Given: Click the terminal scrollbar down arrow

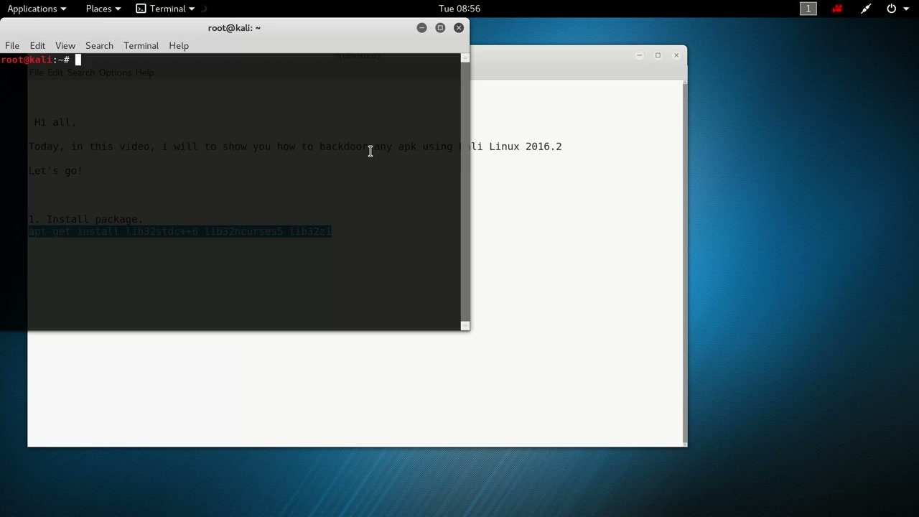Looking at the screenshot, I should click(x=465, y=326).
